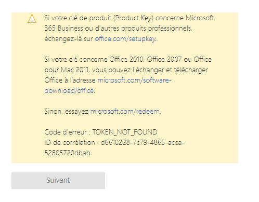Click the "échangez-là sur" text
The image size is (259, 202).
pos(69,39)
